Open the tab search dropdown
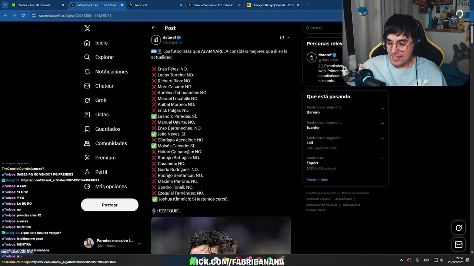 4,5
